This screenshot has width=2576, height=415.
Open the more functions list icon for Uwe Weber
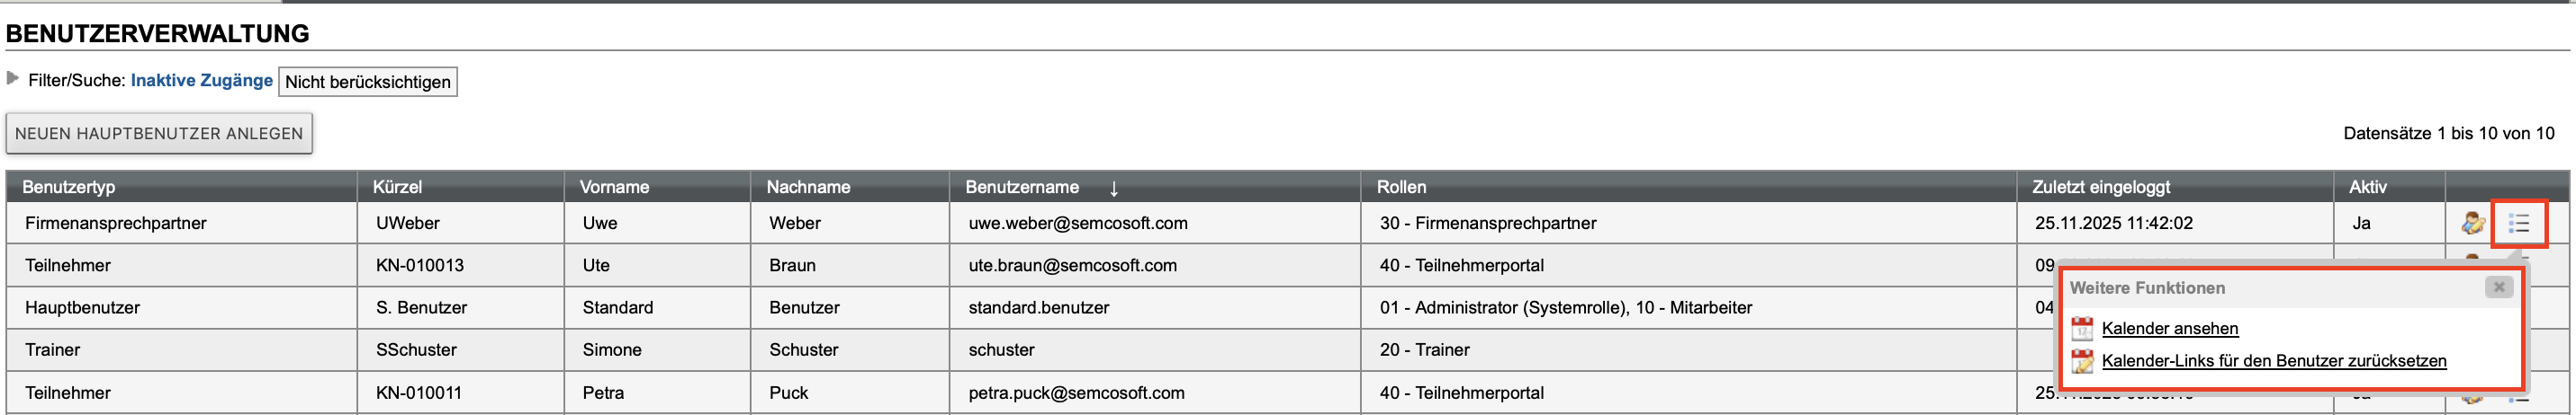click(2518, 224)
